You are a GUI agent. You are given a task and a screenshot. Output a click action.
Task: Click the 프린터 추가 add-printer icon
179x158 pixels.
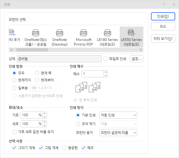12,33
